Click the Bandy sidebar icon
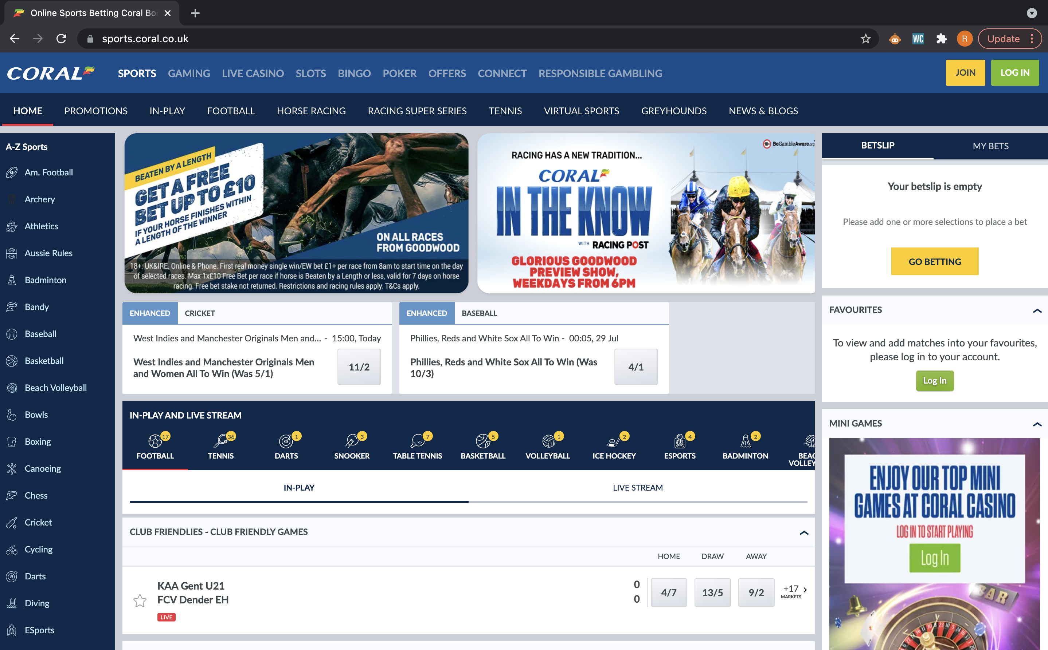This screenshot has width=1048, height=650. coord(12,307)
